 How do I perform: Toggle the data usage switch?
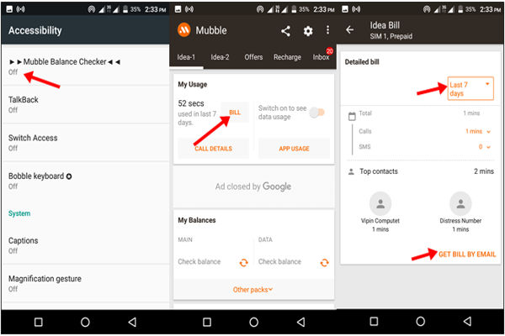click(x=317, y=113)
